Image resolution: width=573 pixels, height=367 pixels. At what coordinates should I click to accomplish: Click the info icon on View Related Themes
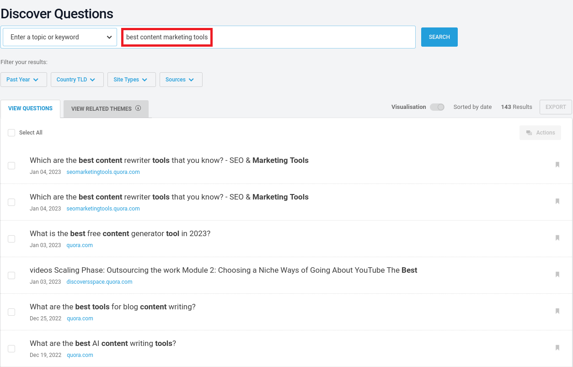click(x=138, y=108)
